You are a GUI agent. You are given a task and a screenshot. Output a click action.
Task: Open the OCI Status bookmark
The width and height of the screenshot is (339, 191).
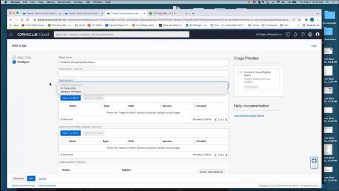(95, 25)
